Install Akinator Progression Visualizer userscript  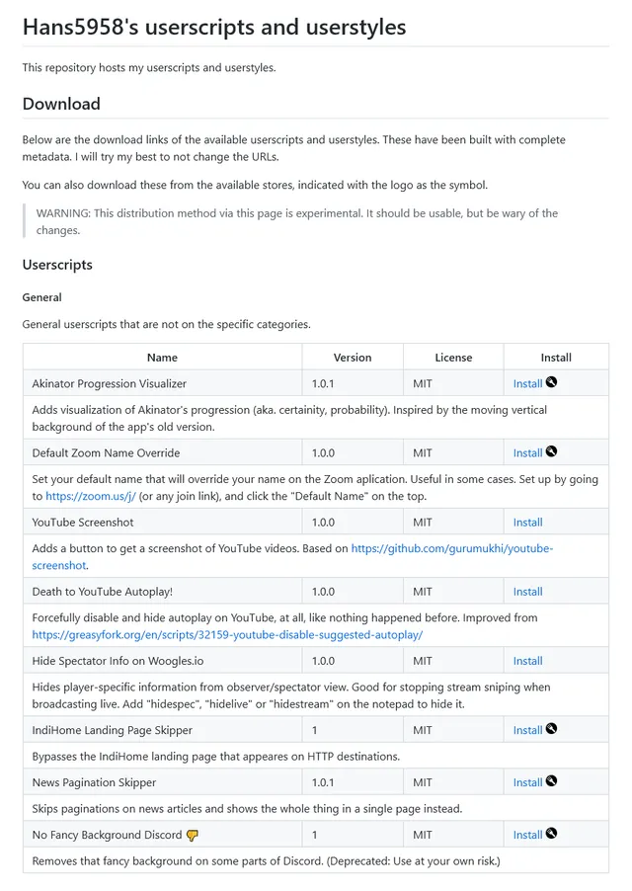[x=527, y=383]
